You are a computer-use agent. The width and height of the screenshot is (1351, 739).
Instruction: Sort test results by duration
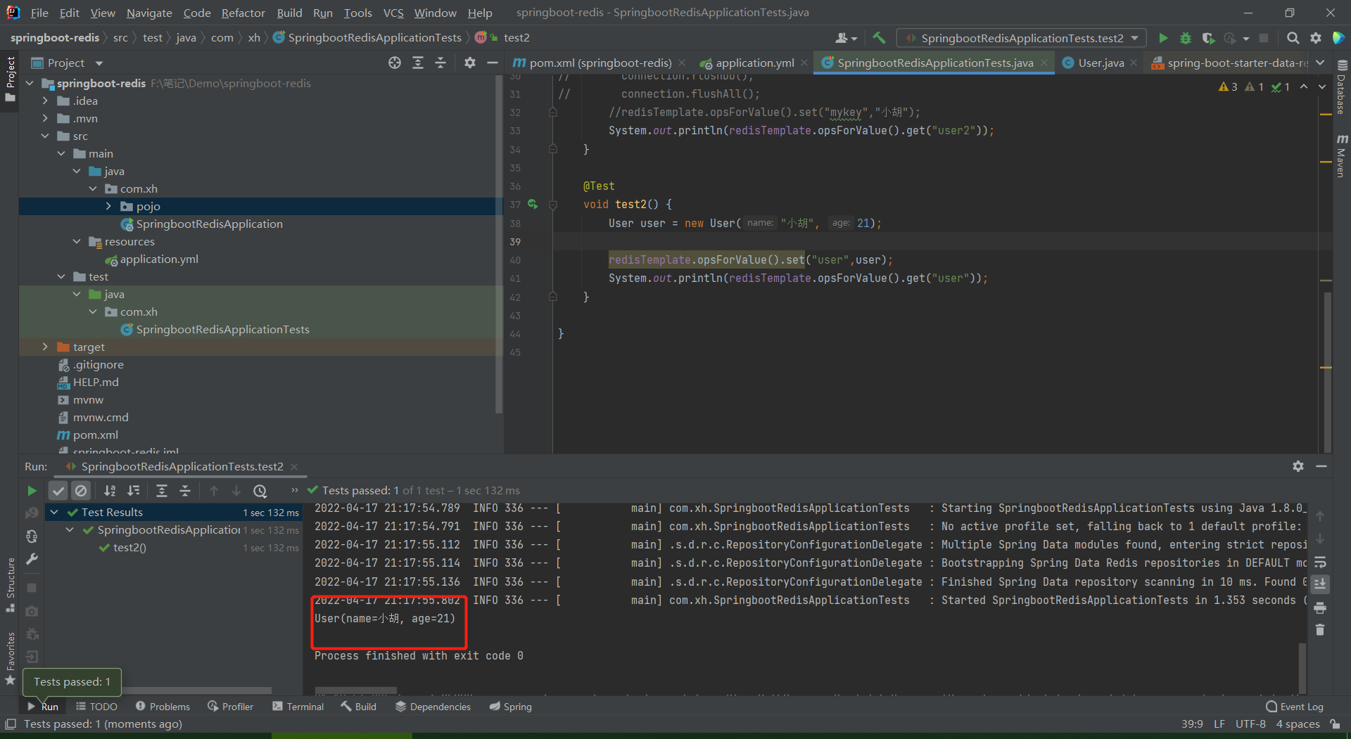(x=133, y=491)
